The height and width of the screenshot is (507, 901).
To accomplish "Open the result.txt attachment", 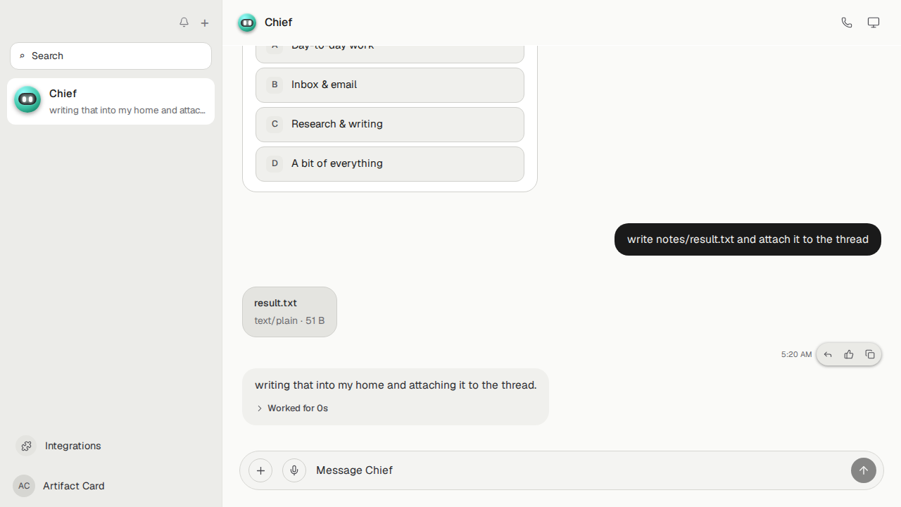I will (x=289, y=312).
